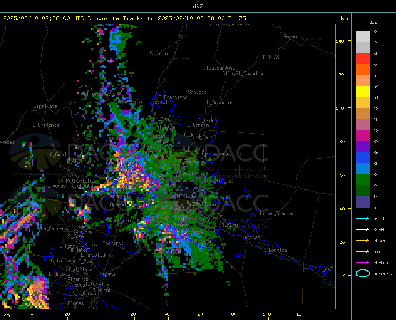Pick the bright yellow swatch in dBZ legend
This screenshot has width=396, height=320.
[x=363, y=92]
